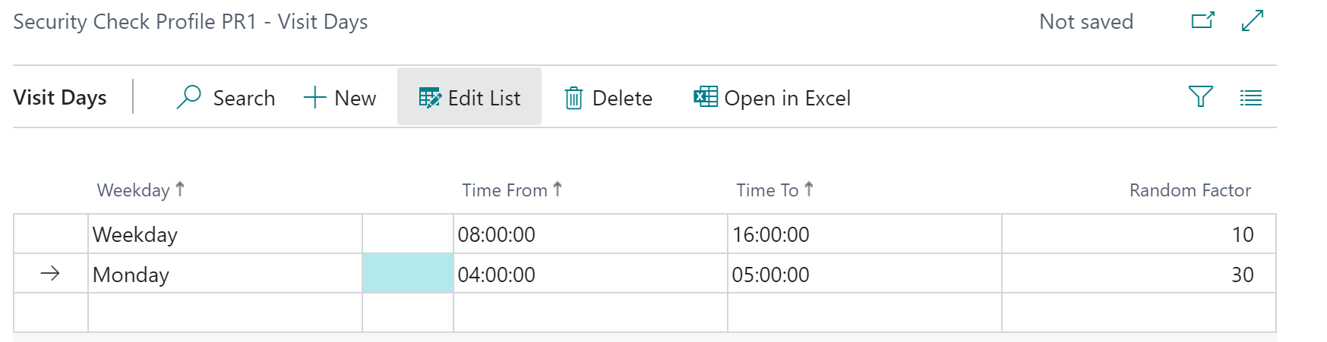
Task: Click the Edit List table icon
Action: (x=430, y=98)
